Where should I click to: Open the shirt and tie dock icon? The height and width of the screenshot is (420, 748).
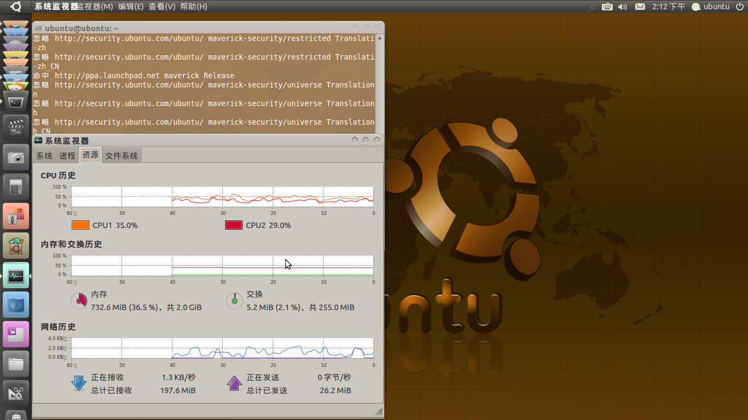pos(16,217)
